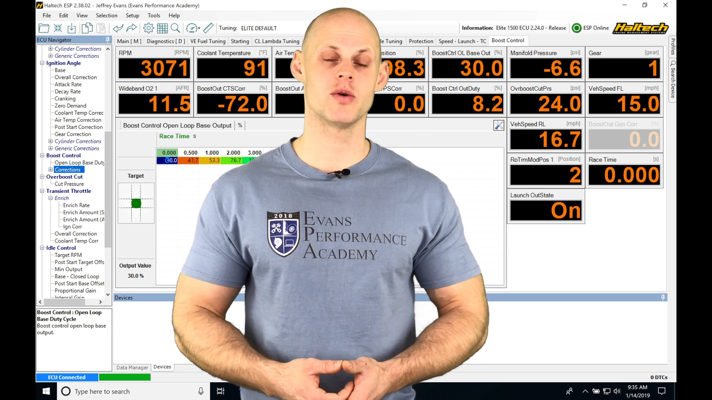Click the table tools icon in the Boost Control panel
This screenshot has height=400, width=712.
pos(498,125)
